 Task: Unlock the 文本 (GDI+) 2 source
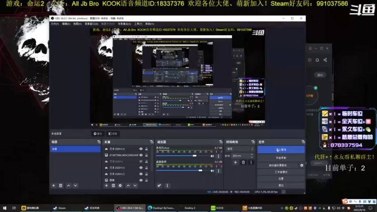pyautogui.click(x=147, y=174)
